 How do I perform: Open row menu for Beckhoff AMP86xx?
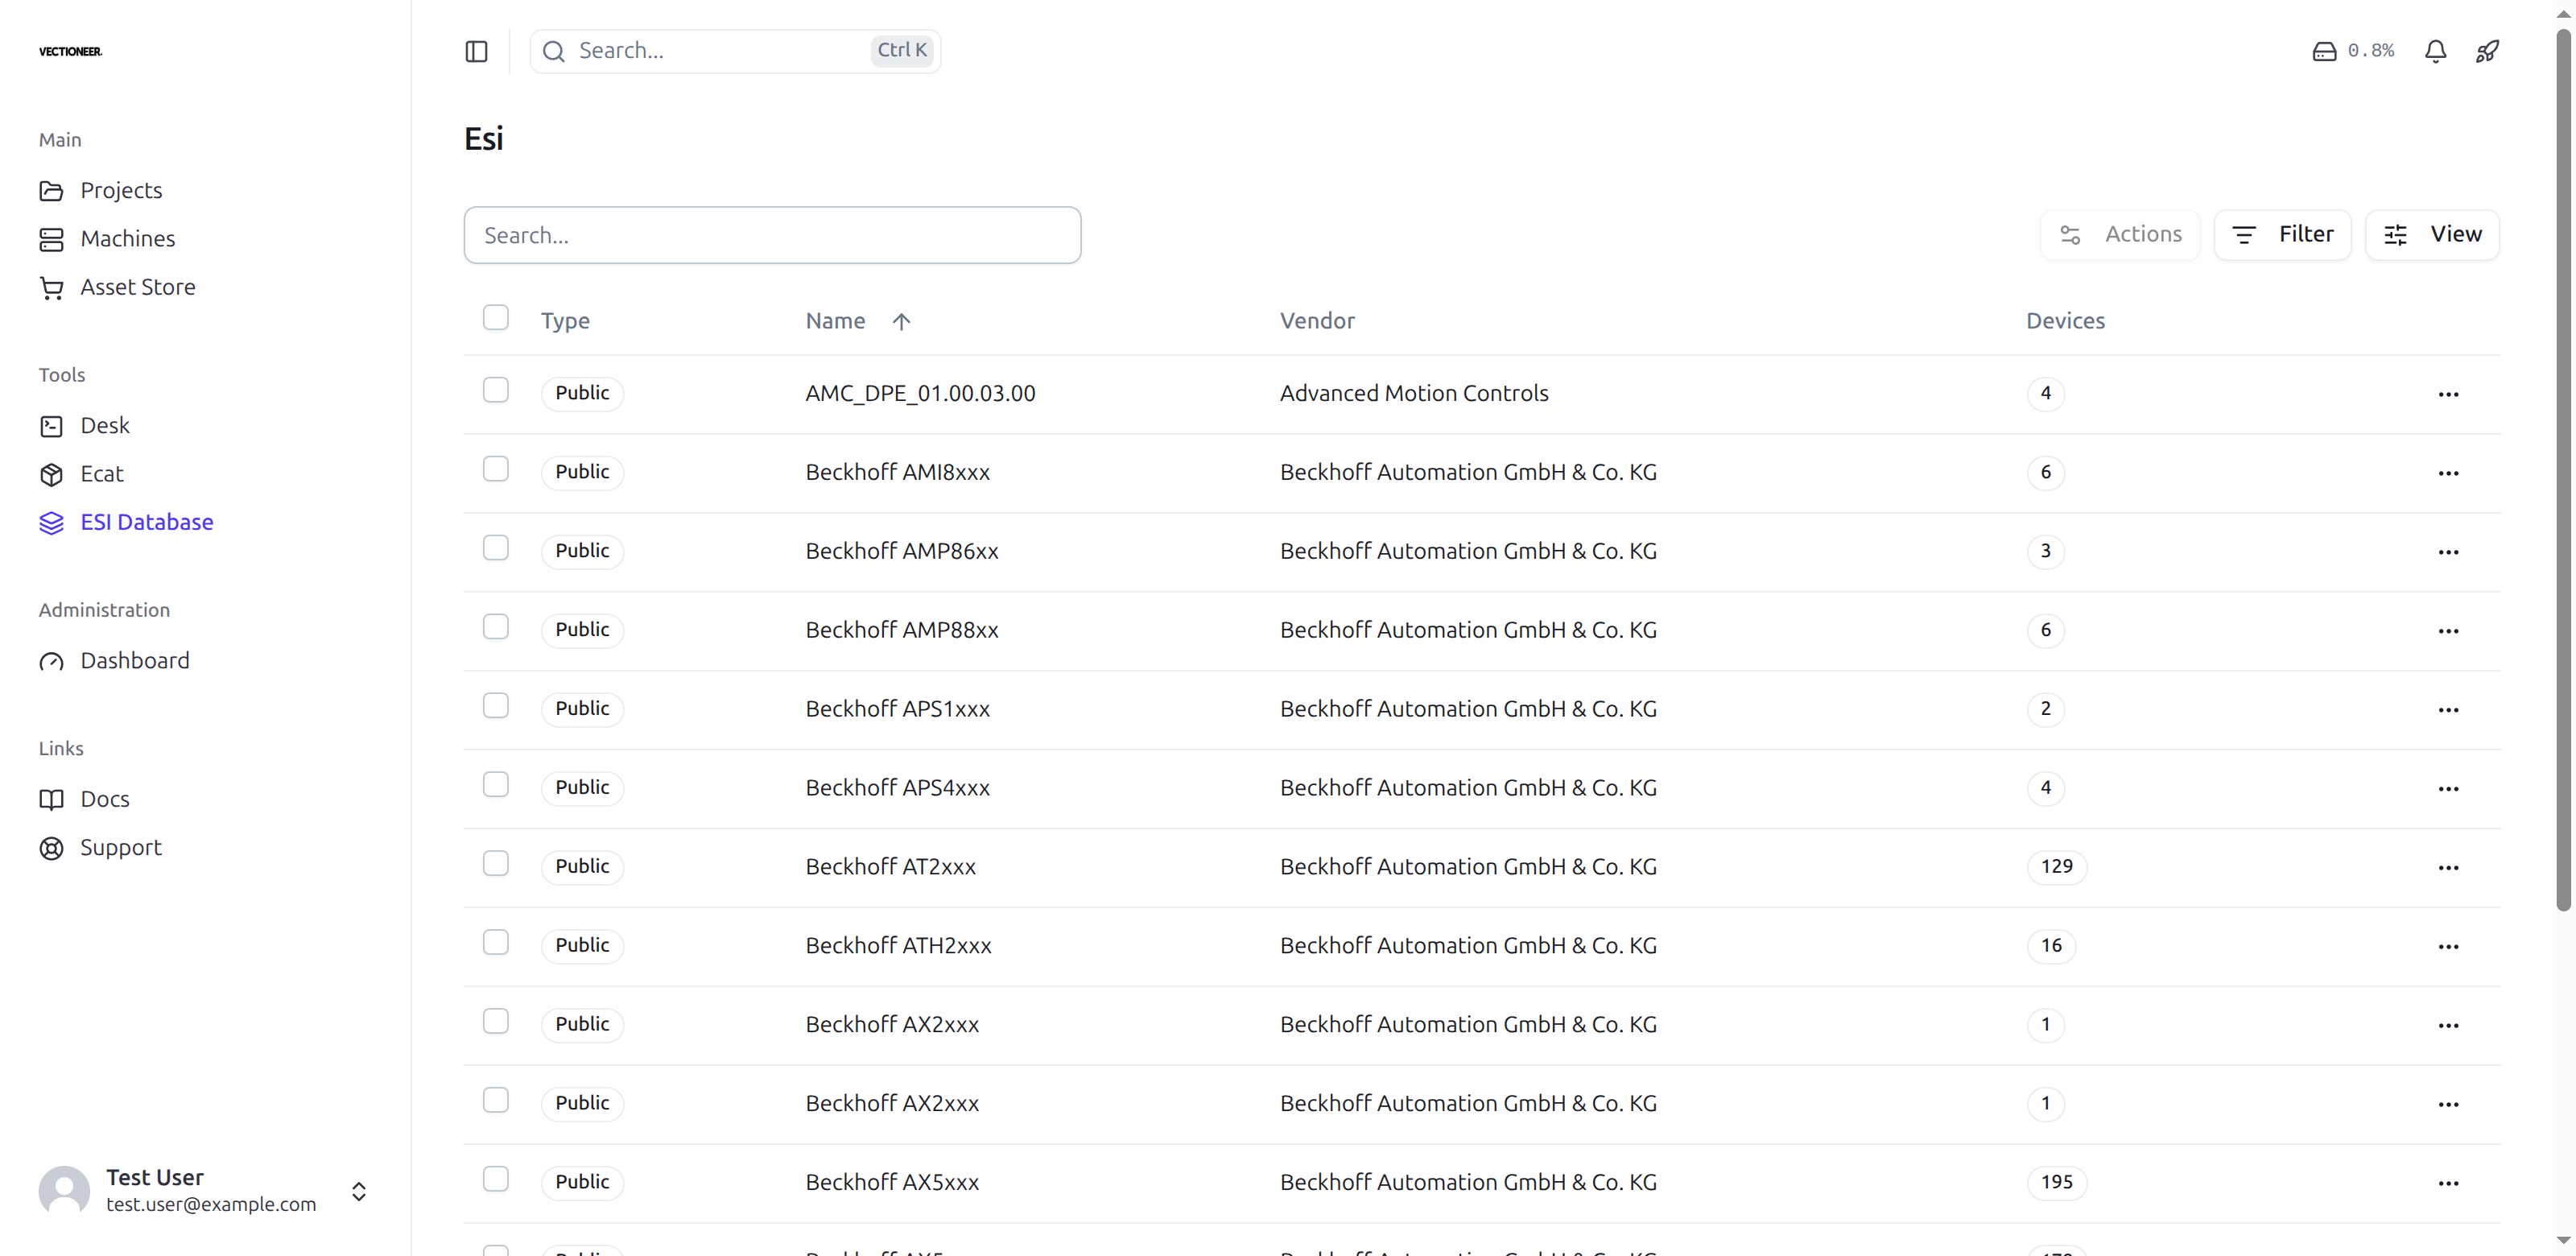point(2448,552)
